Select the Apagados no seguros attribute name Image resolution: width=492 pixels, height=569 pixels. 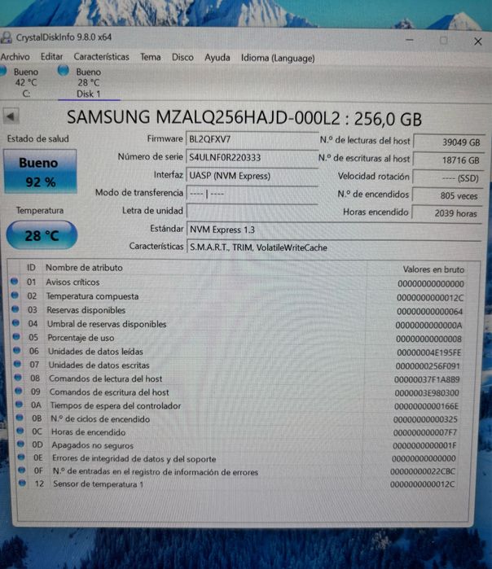point(92,445)
